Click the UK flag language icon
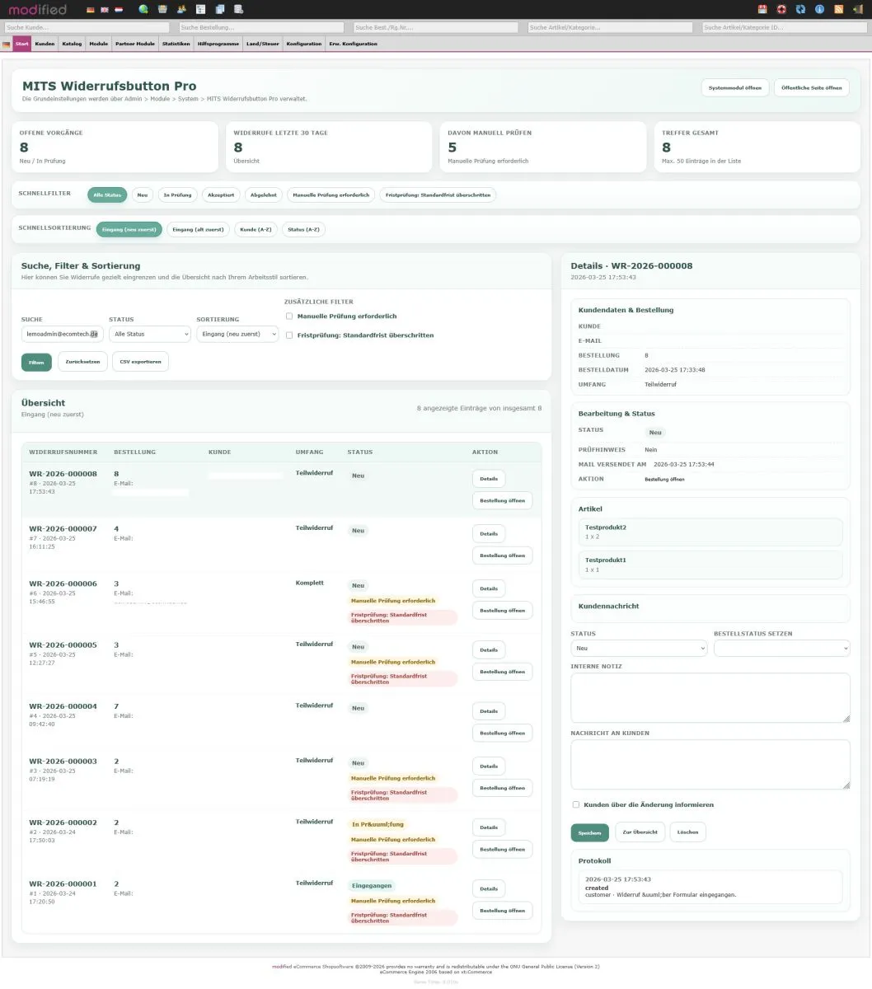Viewport: 872px width, 989px height. point(105,10)
